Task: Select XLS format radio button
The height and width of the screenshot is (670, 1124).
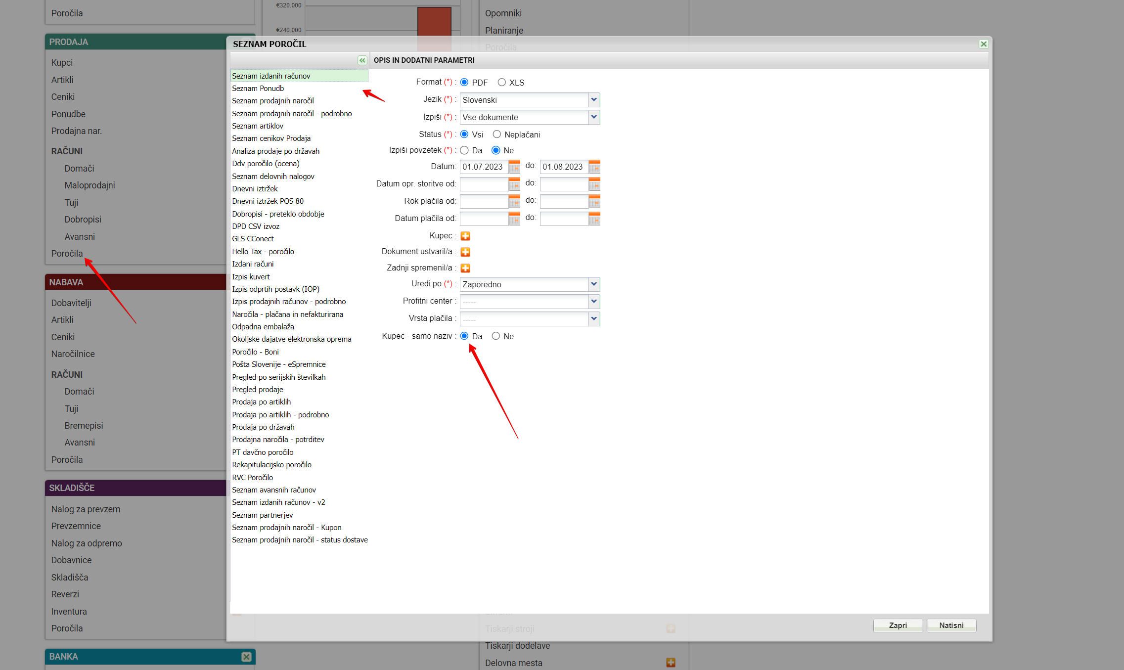Action: [502, 83]
